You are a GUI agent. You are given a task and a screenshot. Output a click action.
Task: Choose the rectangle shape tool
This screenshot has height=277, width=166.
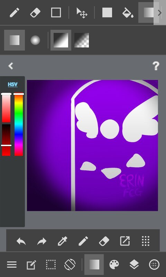click(56, 12)
